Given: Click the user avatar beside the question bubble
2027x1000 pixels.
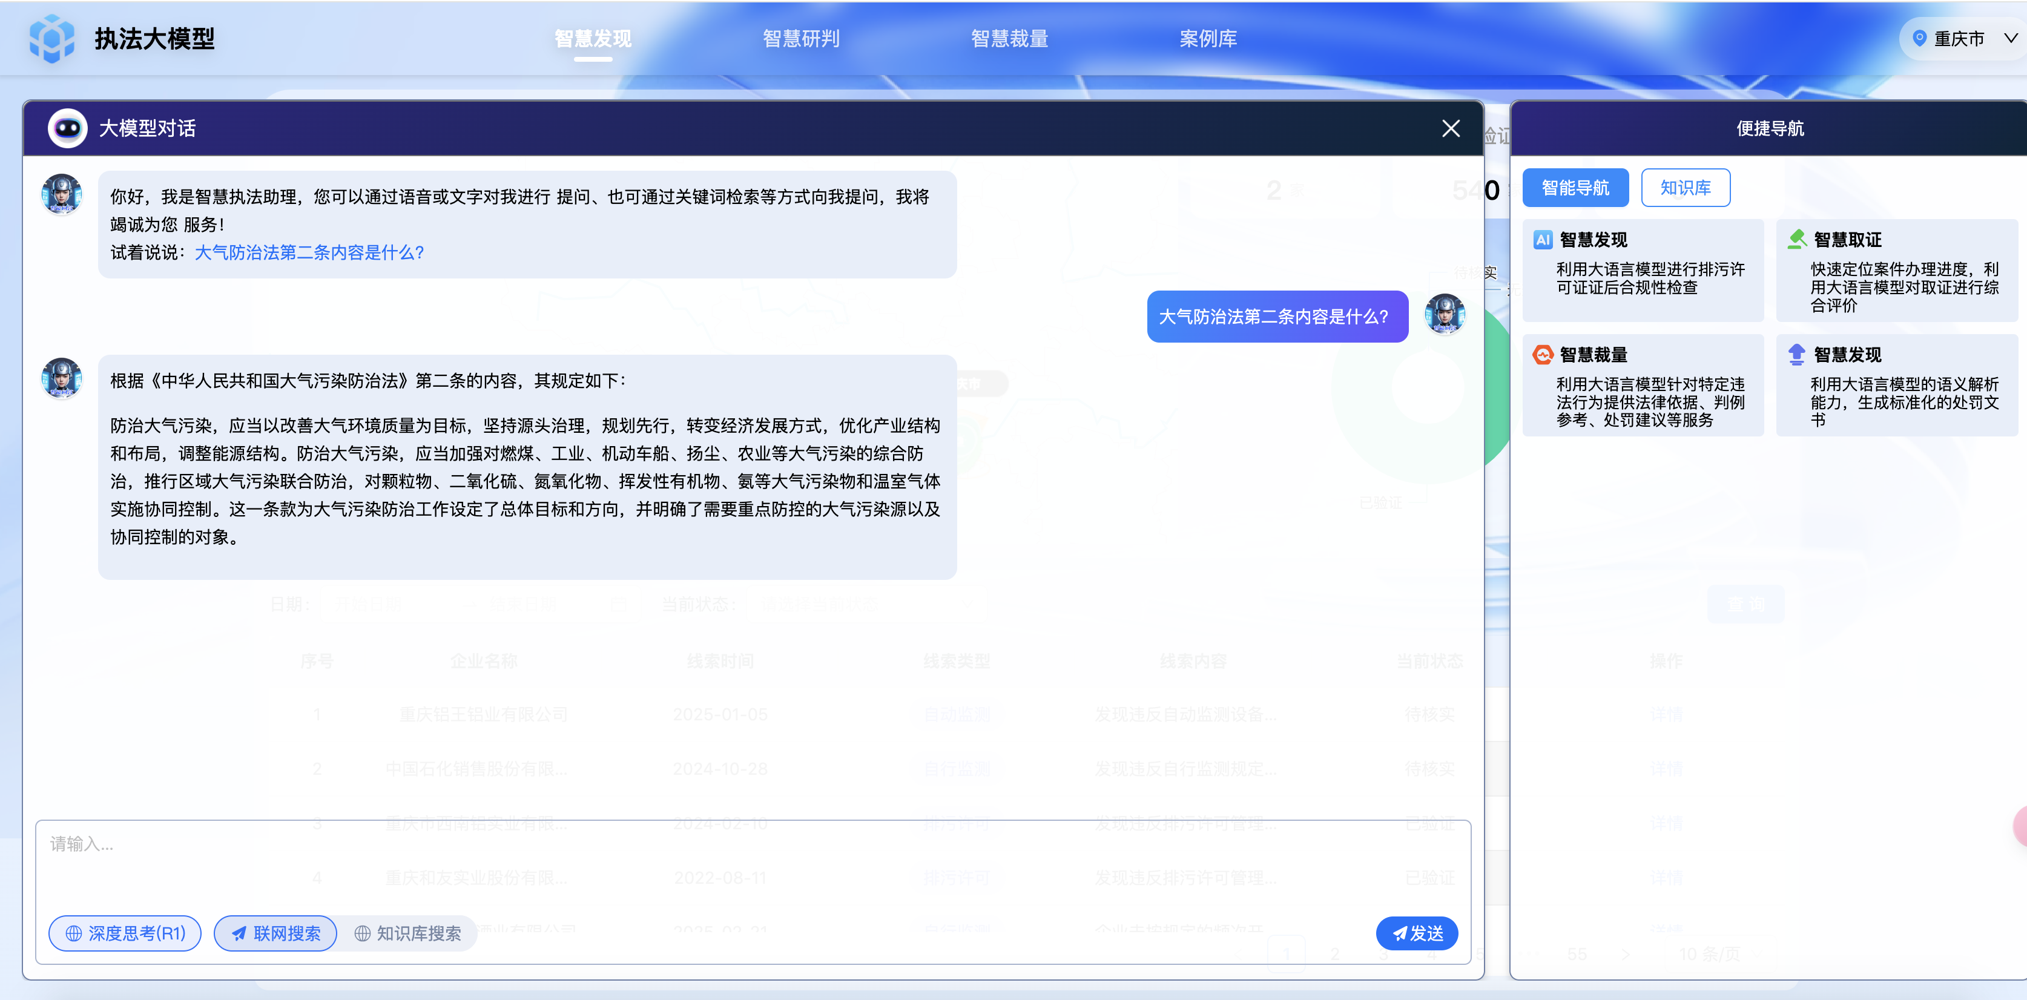Looking at the screenshot, I should (x=1446, y=315).
